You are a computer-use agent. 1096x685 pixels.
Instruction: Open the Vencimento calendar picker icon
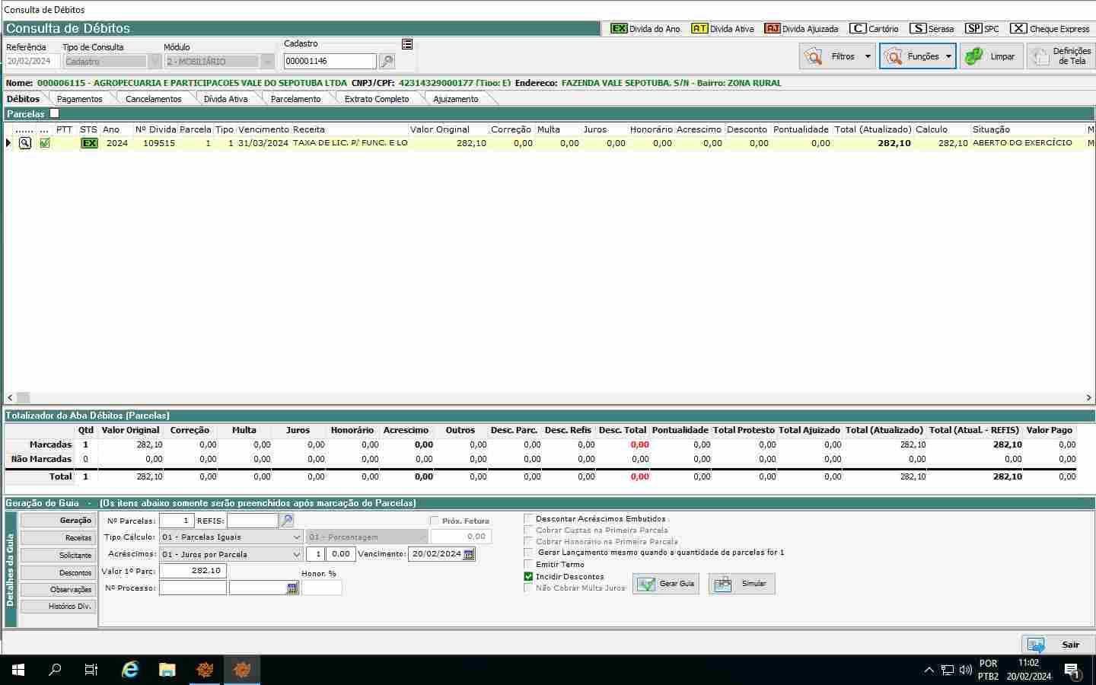[469, 554]
